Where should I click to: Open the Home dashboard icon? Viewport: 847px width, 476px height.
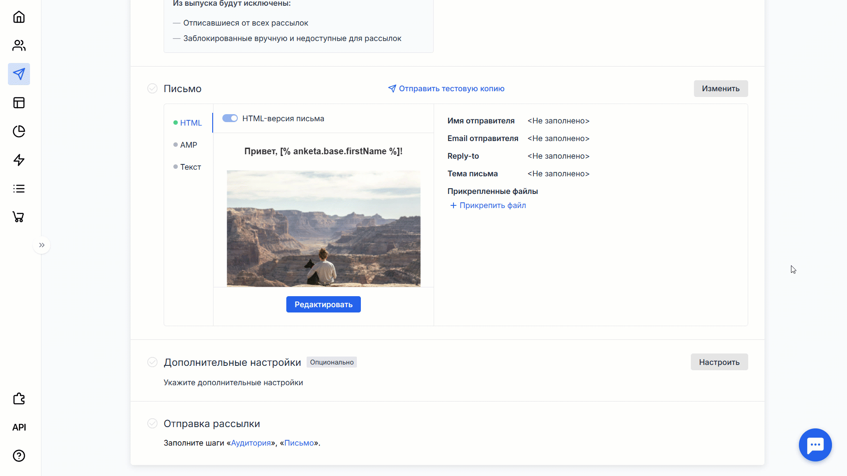click(x=19, y=17)
